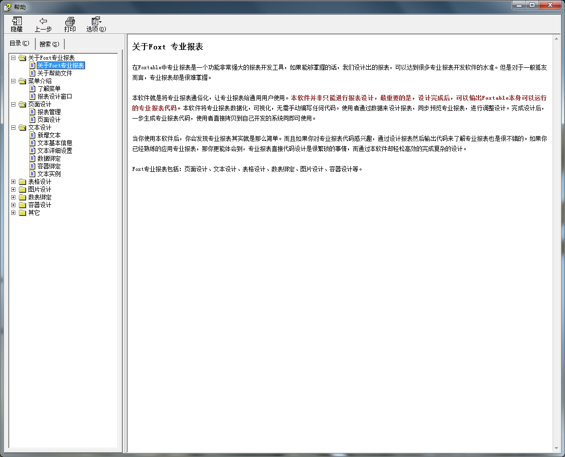Viewport: 565px width, 457px height.
Task: Click closed folder icon of 表格设计
Action: (x=22, y=182)
